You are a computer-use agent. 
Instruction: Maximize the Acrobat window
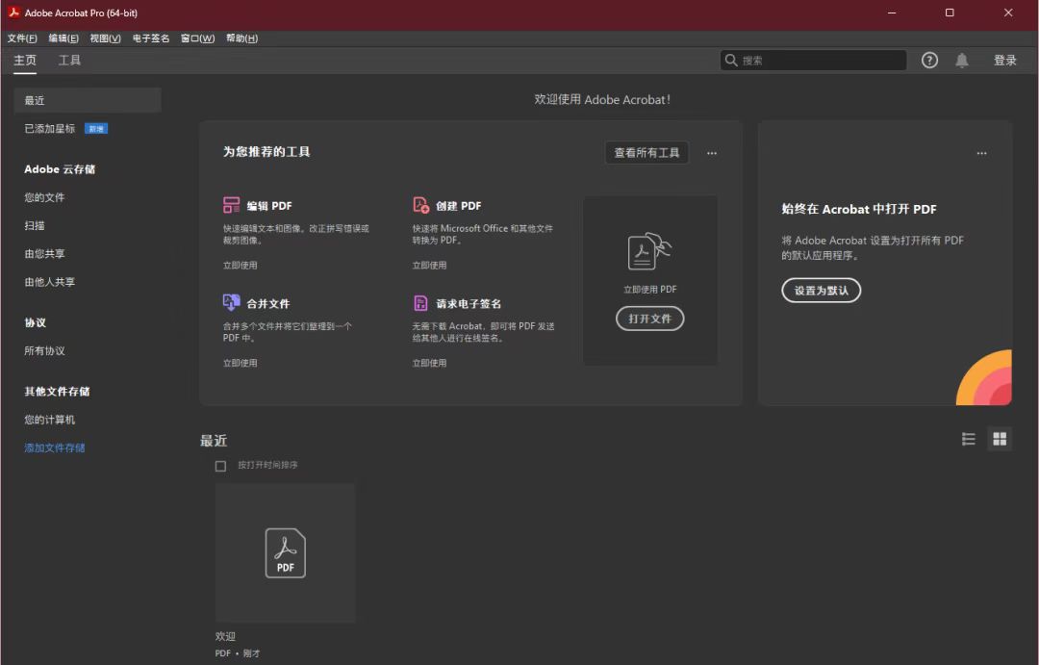950,13
